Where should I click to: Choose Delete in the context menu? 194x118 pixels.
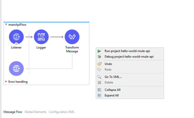point(130,82)
